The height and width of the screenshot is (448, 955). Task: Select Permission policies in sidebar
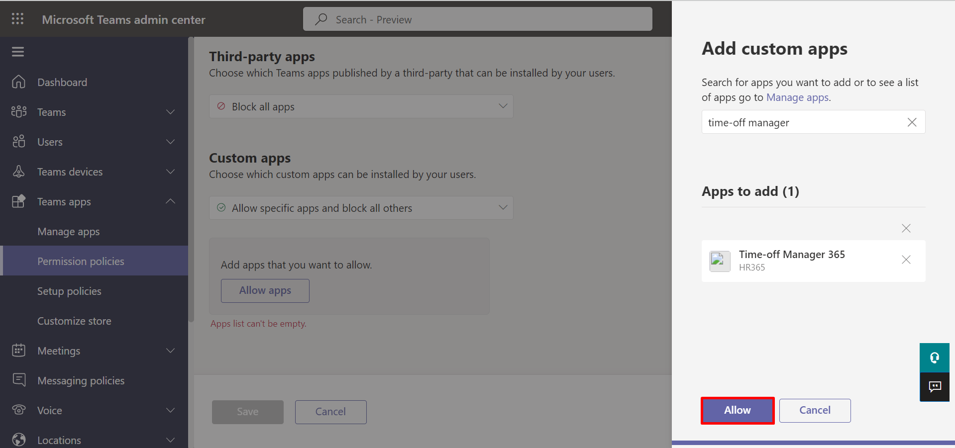[x=94, y=261]
